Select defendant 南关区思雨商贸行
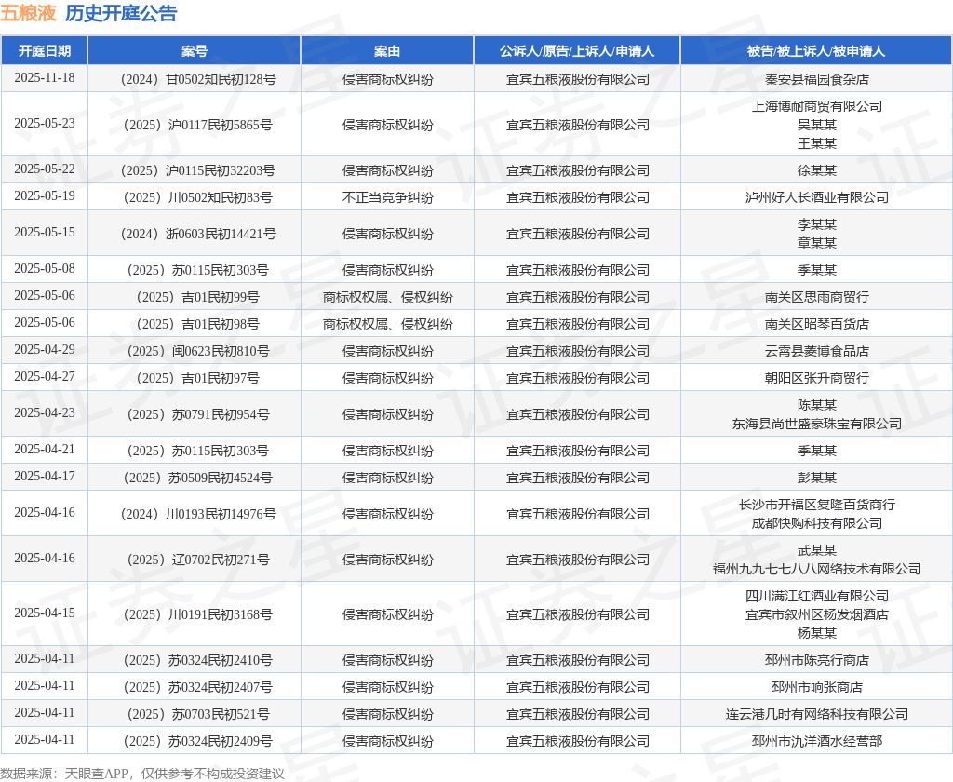 point(817,297)
